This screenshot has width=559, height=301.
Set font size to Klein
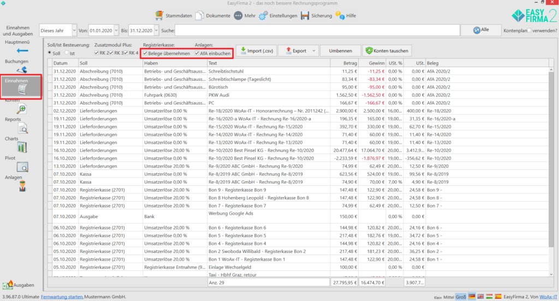438,297
